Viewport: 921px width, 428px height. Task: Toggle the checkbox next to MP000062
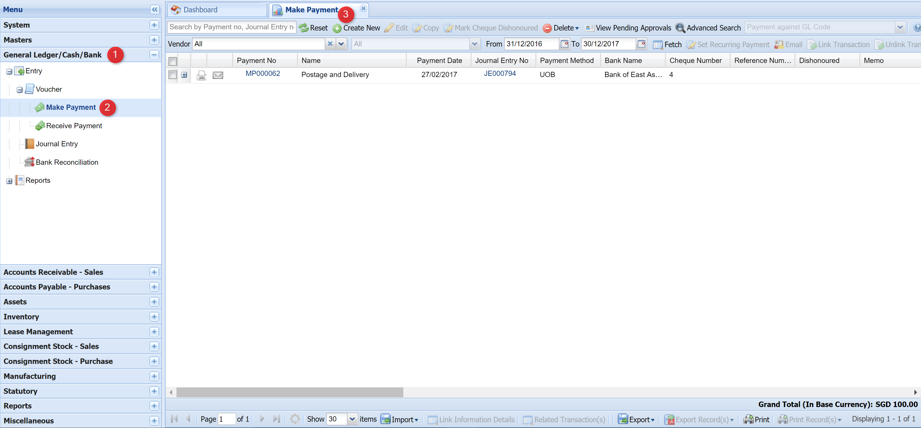pyautogui.click(x=173, y=74)
